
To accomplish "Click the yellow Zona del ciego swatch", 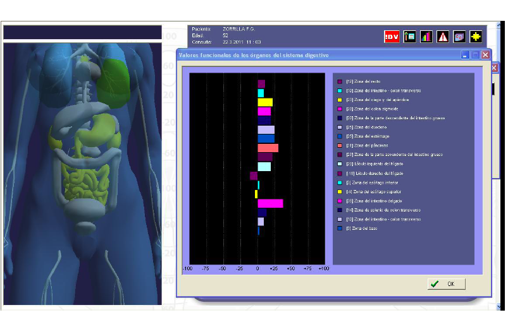I will [340, 100].
